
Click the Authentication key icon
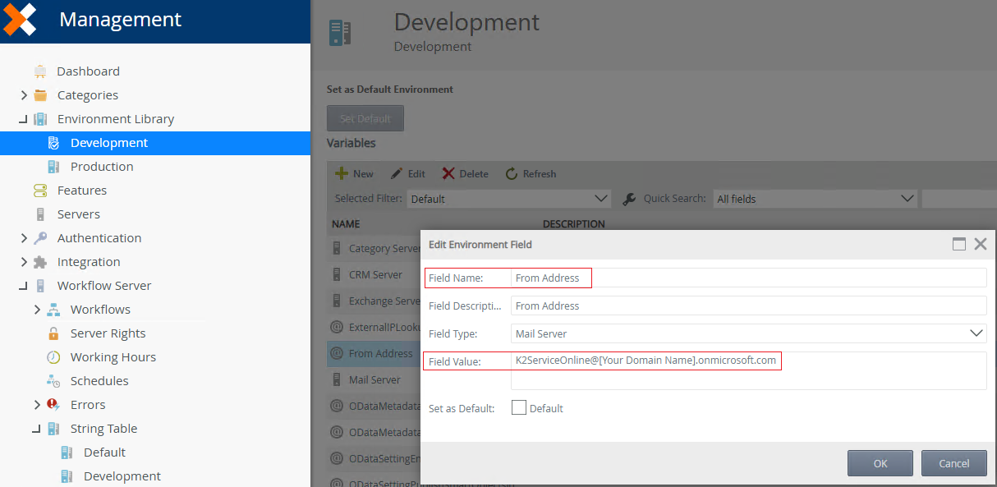[x=40, y=238]
